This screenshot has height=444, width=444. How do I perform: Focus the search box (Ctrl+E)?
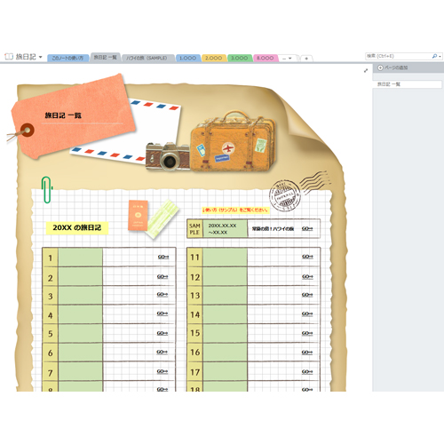(398, 56)
